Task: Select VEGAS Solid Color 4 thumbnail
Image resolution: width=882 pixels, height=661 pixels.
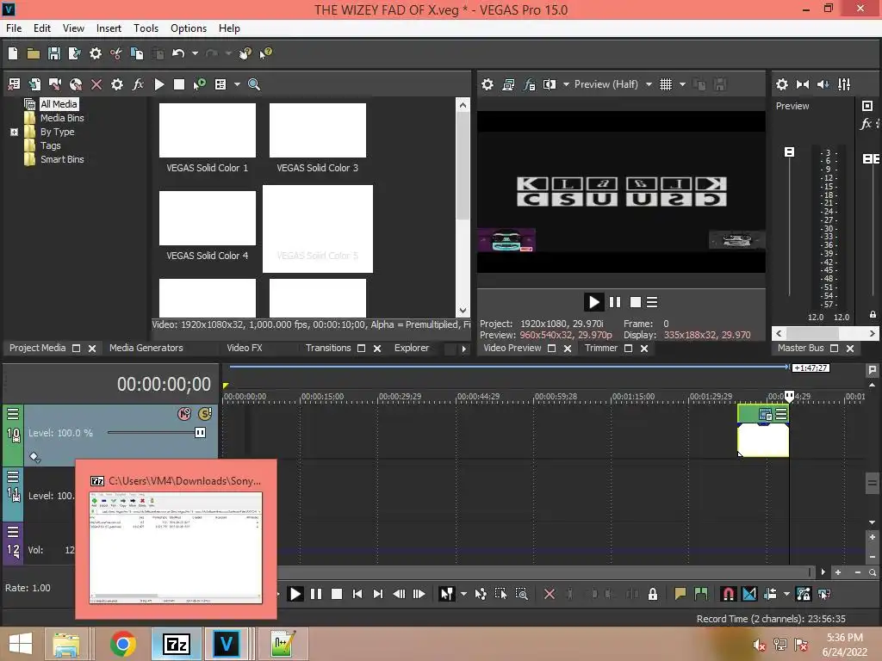Action: coord(207,218)
